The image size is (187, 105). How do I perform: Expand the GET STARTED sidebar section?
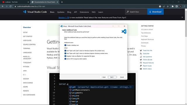coord(28,36)
